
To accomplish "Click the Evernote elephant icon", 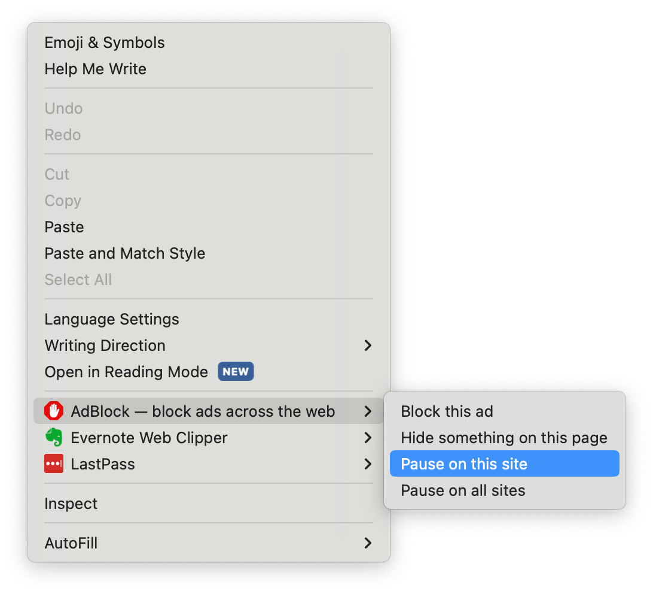I will 54,438.
